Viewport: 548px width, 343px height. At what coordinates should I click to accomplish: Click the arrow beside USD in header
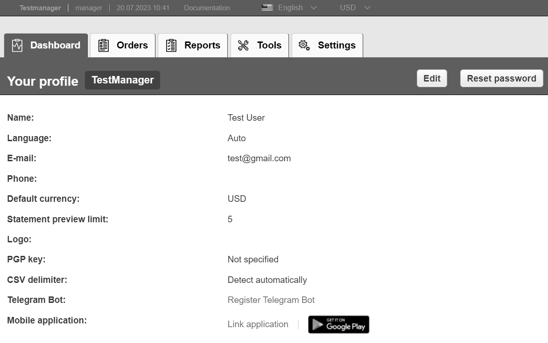[x=367, y=8]
